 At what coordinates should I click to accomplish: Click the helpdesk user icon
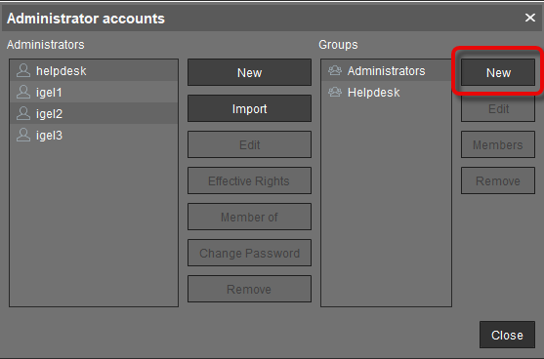pos(23,70)
